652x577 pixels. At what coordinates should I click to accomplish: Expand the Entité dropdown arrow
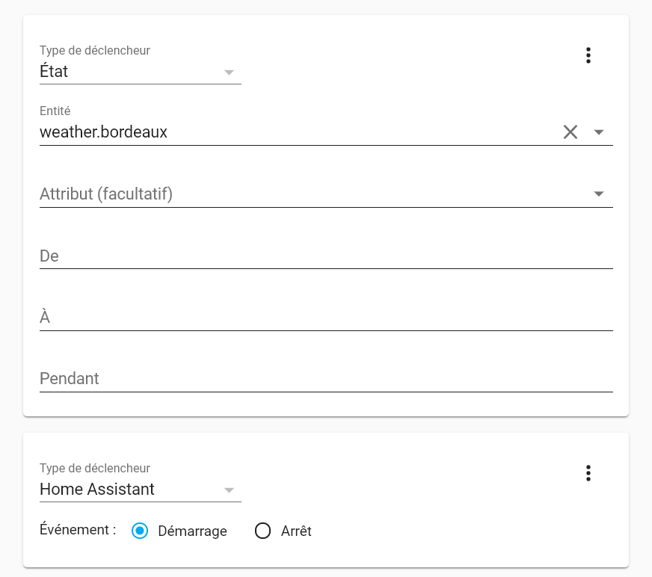point(598,132)
